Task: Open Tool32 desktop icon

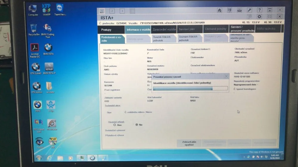Action: tap(40, 143)
